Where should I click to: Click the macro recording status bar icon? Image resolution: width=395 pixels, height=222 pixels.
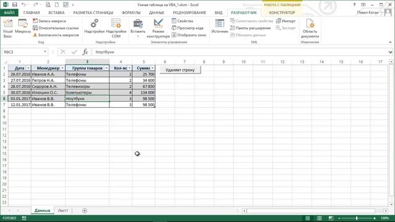(x=24, y=218)
